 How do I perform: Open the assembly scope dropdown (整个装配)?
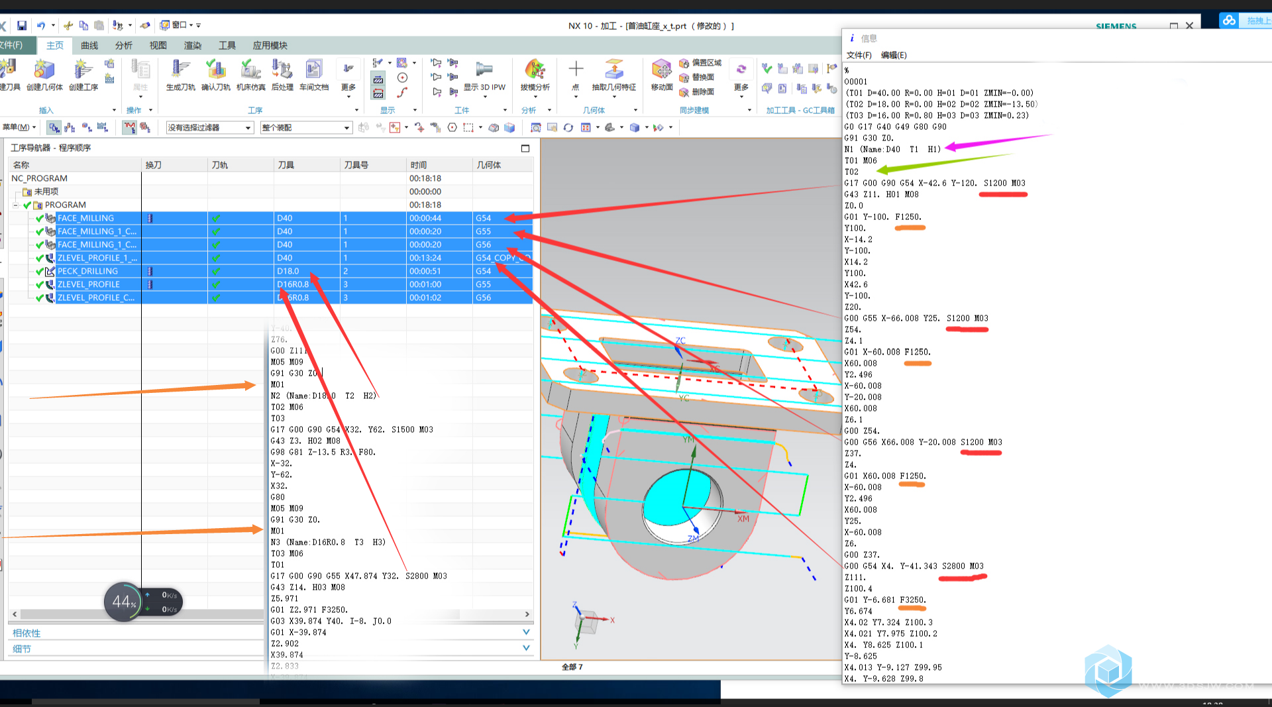pyautogui.click(x=305, y=127)
